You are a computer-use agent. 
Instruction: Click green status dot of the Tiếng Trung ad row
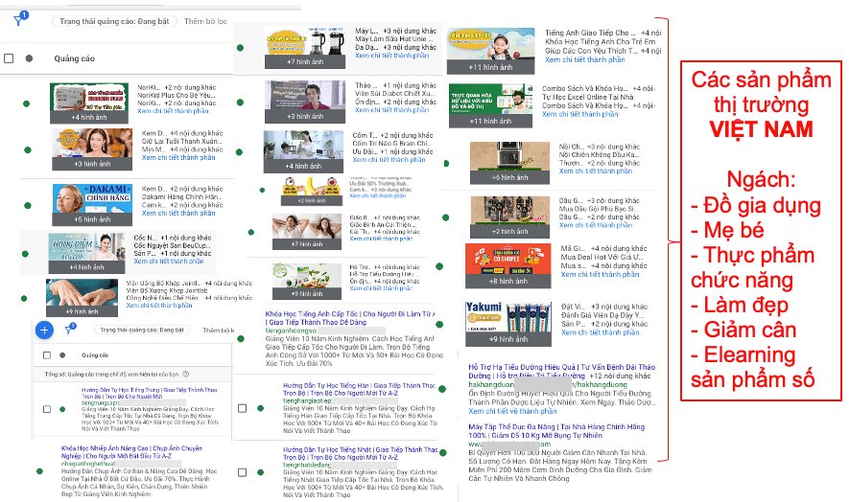click(x=62, y=409)
